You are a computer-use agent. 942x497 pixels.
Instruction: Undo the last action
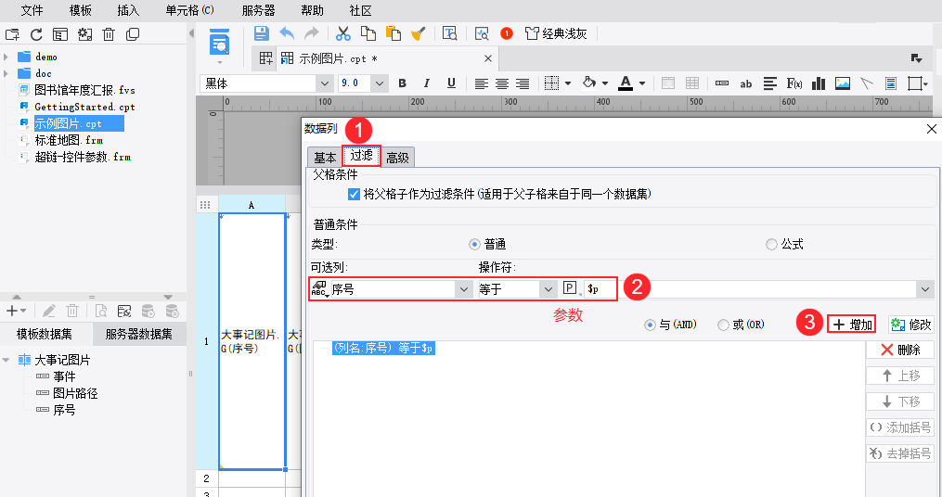tap(287, 33)
